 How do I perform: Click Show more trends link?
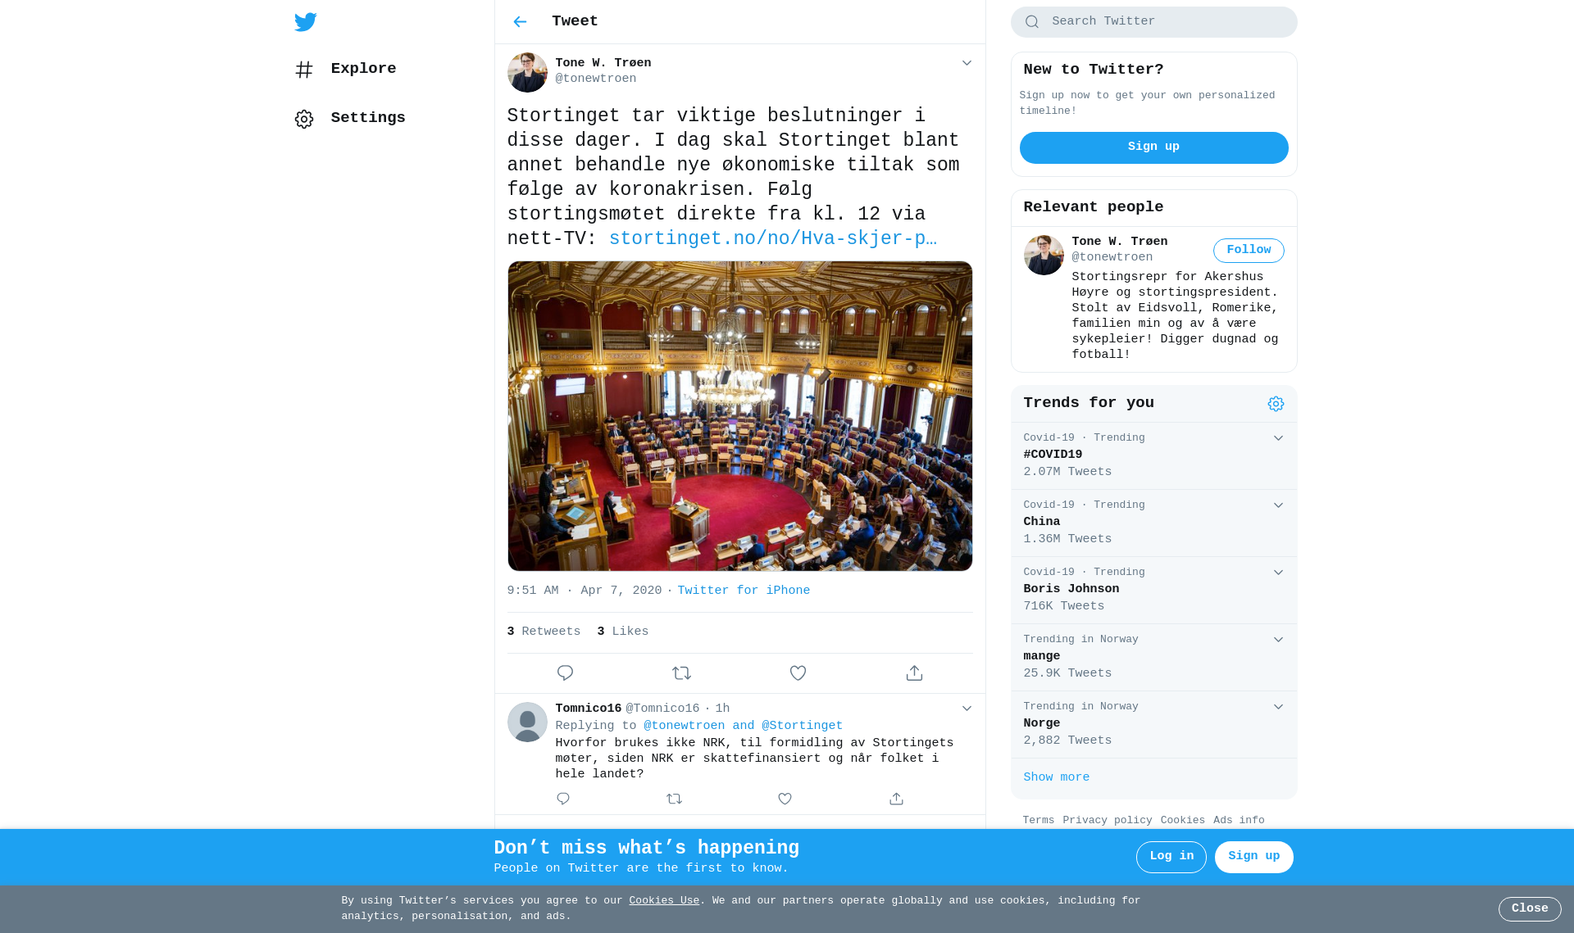1056,777
